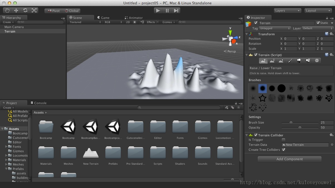The height and width of the screenshot is (188, 335).
Task: Switch to the Console tab
Action: (x=38, y=103)
